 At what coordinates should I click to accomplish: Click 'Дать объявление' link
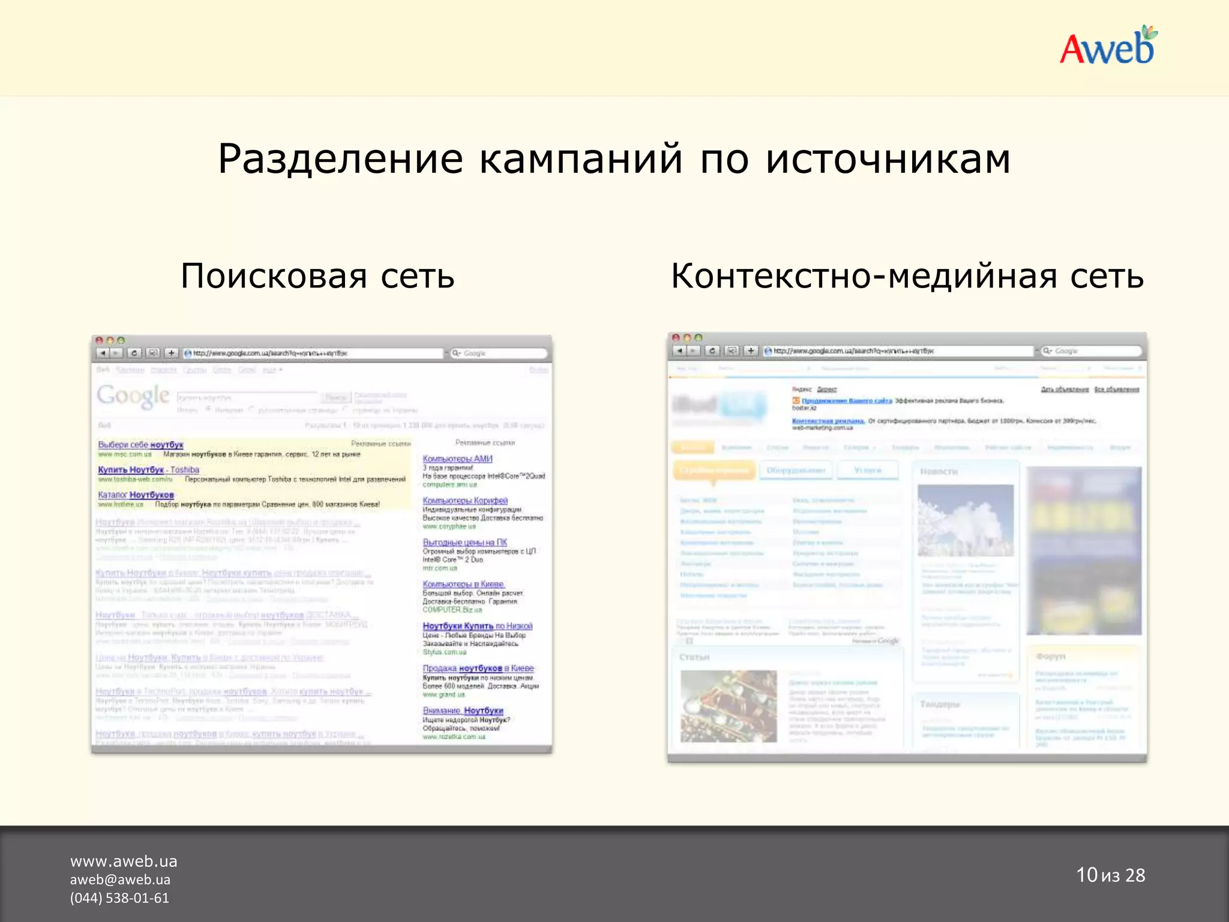pyautogui.click(x=1065, y=390)
